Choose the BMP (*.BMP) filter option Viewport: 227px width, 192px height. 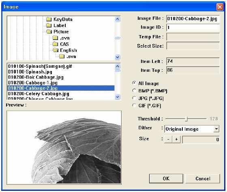(x=134, y=91)
